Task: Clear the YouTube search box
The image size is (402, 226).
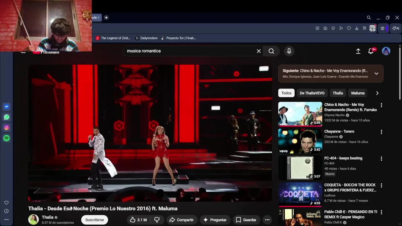Action: click(x=259, y=51)
